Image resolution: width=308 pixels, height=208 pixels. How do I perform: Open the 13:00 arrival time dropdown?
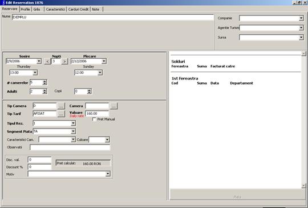(35, 73)
